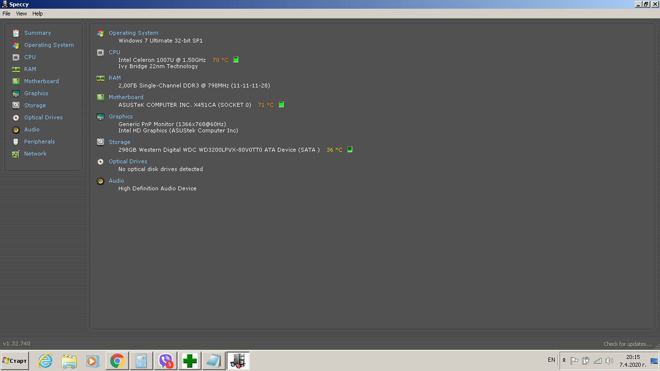Select the Audio speaker icon in the sidebar
Screen dimensions: 660x371
click(16, 129)
